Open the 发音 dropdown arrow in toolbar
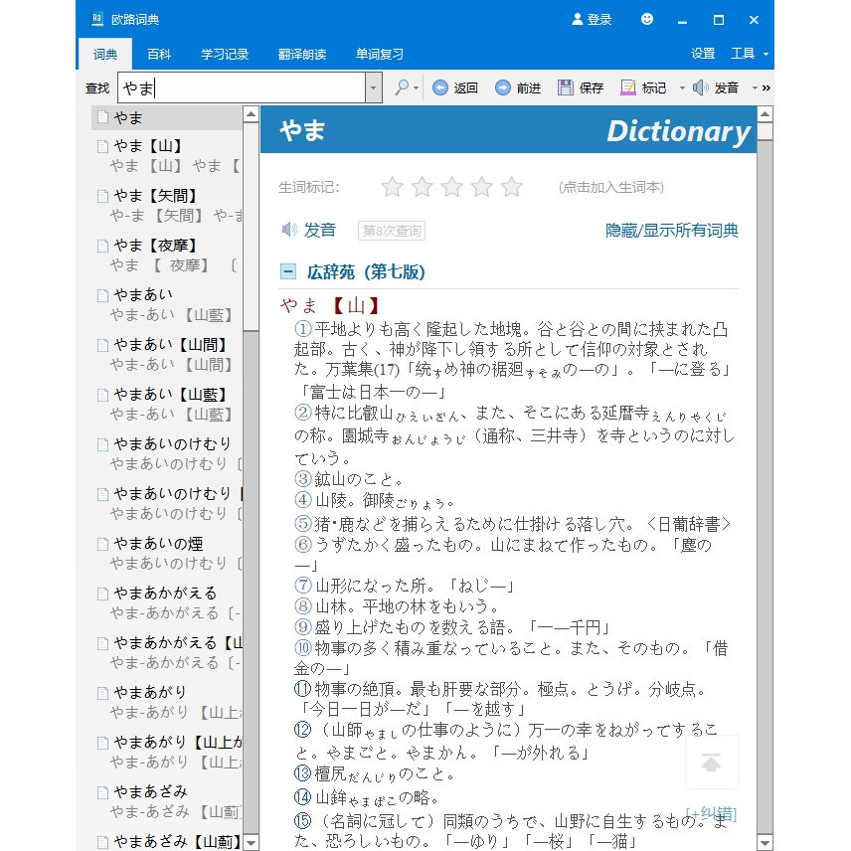851x851 pixels. 755,87
